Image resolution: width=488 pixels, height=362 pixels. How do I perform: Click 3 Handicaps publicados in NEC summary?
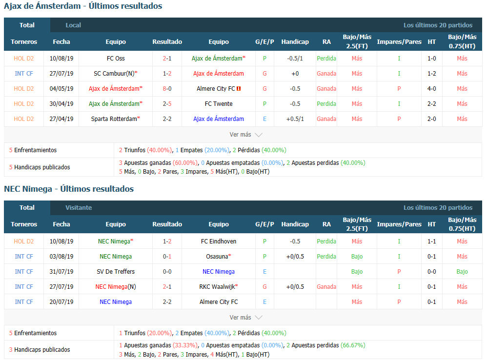[40, 349]
